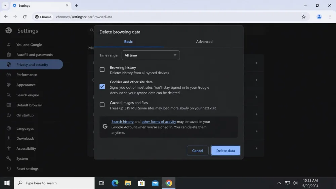336x189 pixels.
Task: Go back to the previous page
Action: point(6,17)
